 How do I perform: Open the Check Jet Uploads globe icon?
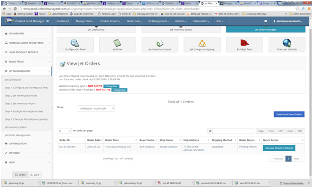287,43
